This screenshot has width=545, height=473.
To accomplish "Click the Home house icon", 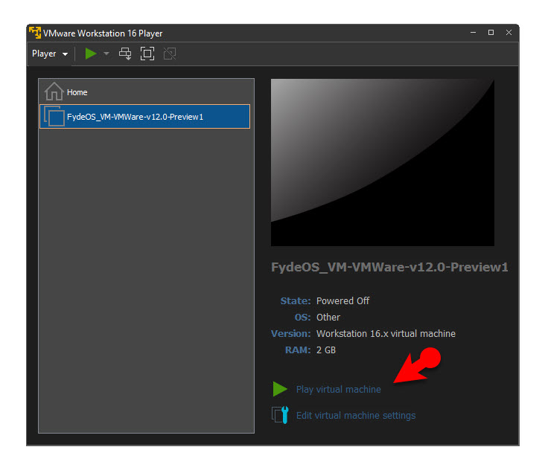I will tap(54, 91).
